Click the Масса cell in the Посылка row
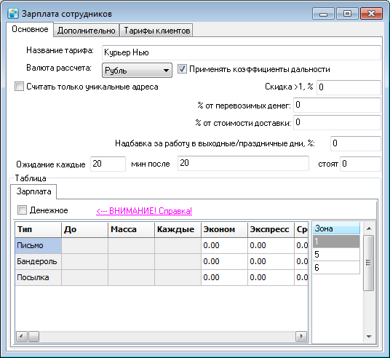The image size is (390, 358). point(131,277)
